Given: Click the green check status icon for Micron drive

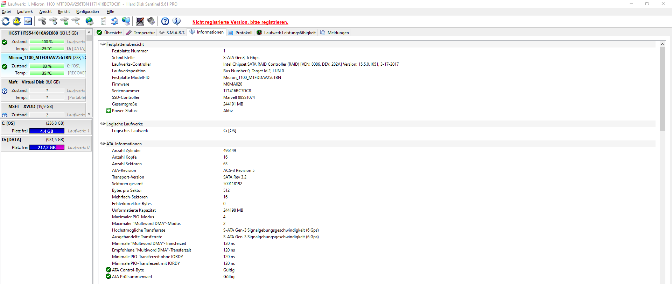Looking at the screenshot, I should [5, 66].
